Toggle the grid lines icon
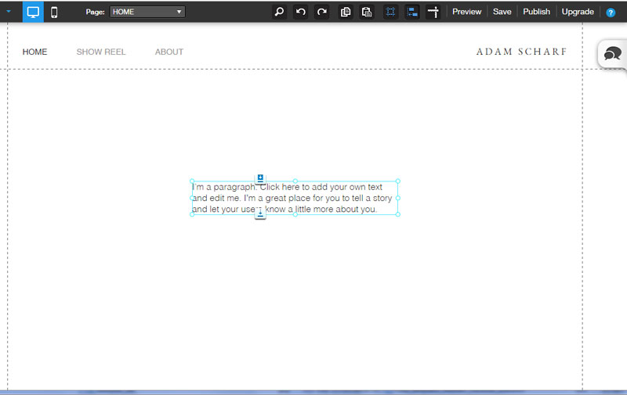Screen dimensions: 627x395 tap(390, 12)
